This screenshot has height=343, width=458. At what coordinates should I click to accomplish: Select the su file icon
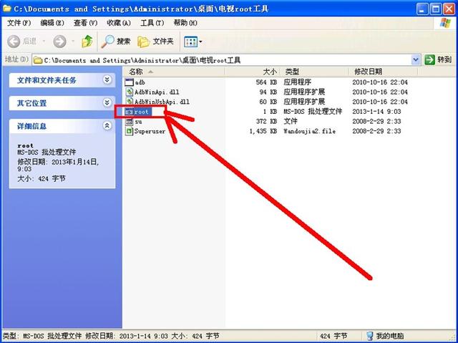coord(129,121)
